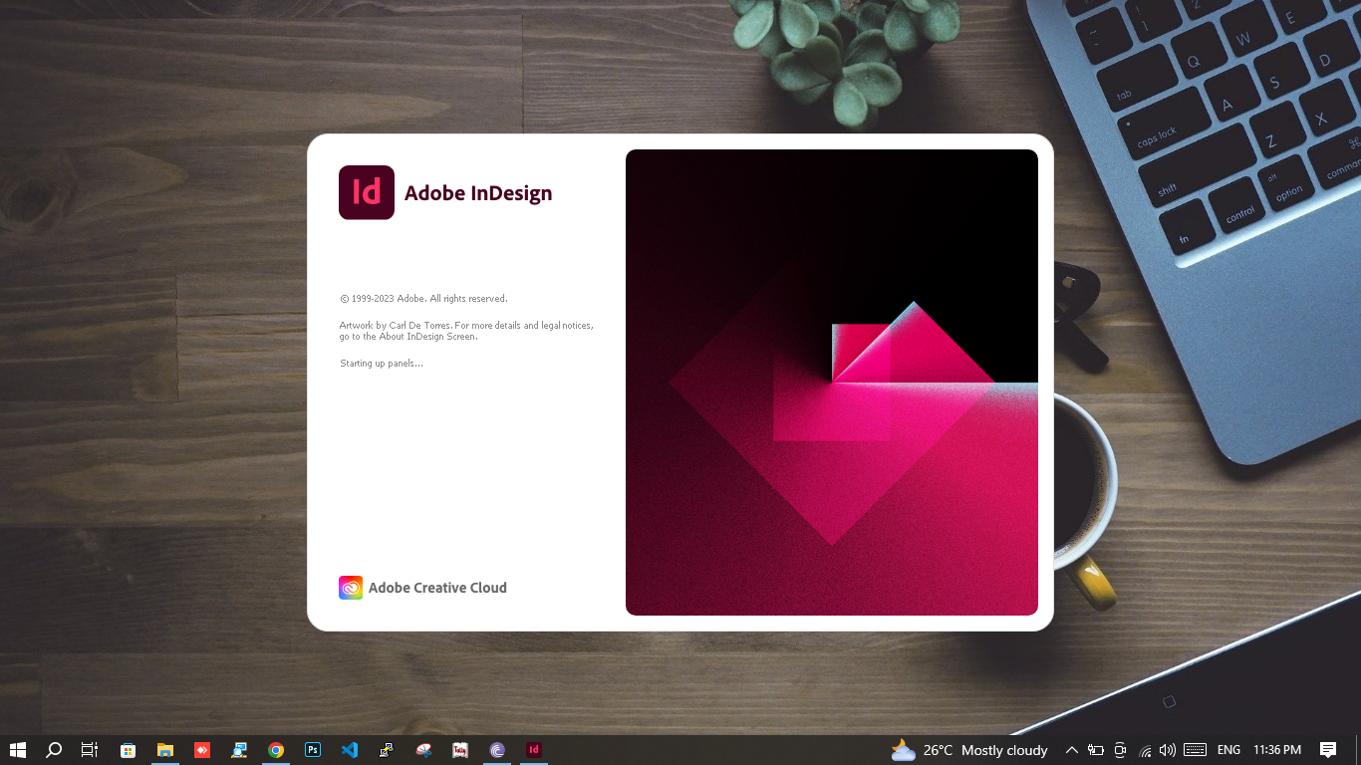This screenshot has width=1361, height=765.
Task: Open the Meet Now camera tray icon
Action: pos(1121,750)
